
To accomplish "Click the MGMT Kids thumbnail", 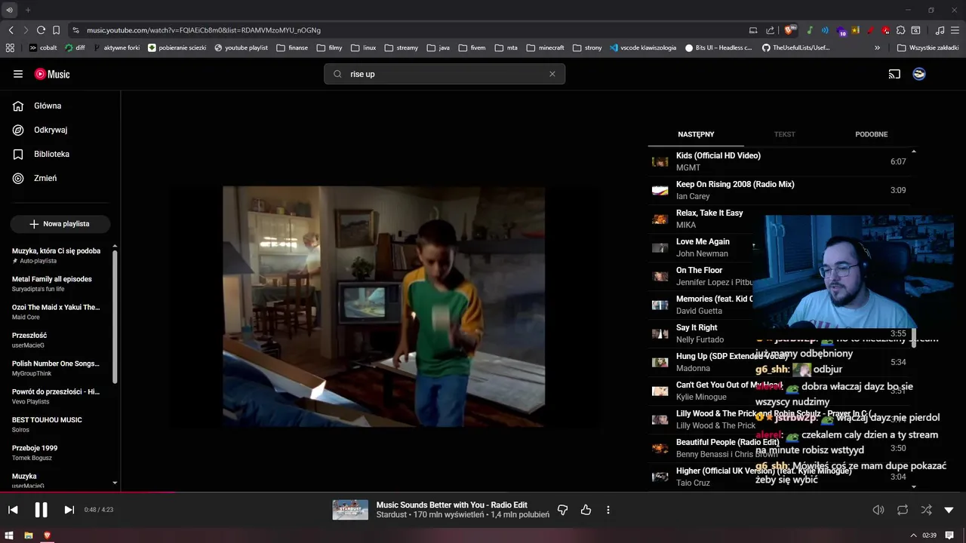I will [x=660, y=161].
